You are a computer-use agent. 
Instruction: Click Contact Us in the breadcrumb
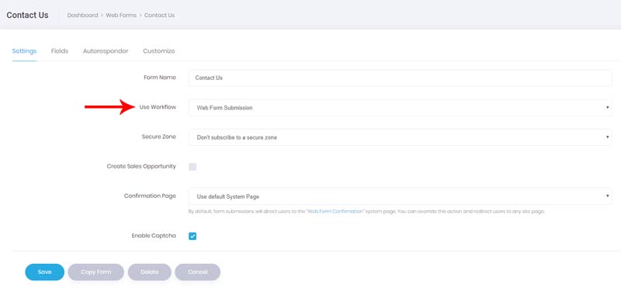coord(159,16)
